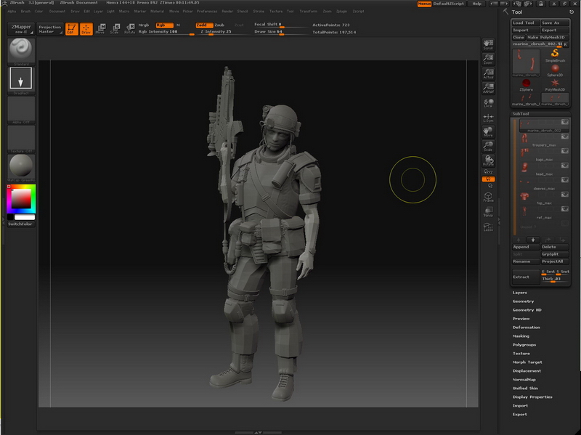Click the Z Intensity slider
The width and height of the screenshot is (581, 435).
pos(222,32)
